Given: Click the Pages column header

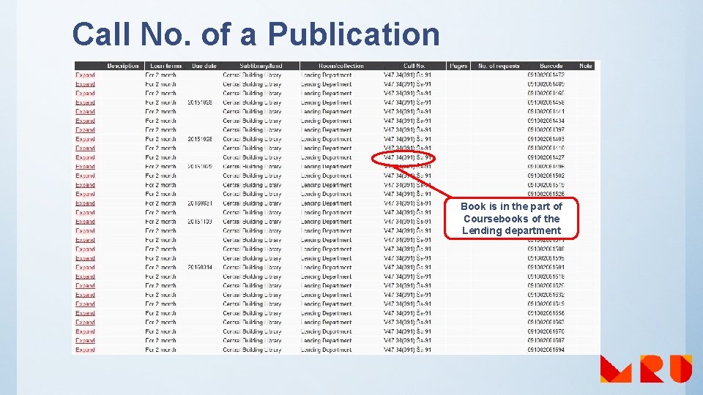Looking at the screenshot, I should tap(458, 66).
